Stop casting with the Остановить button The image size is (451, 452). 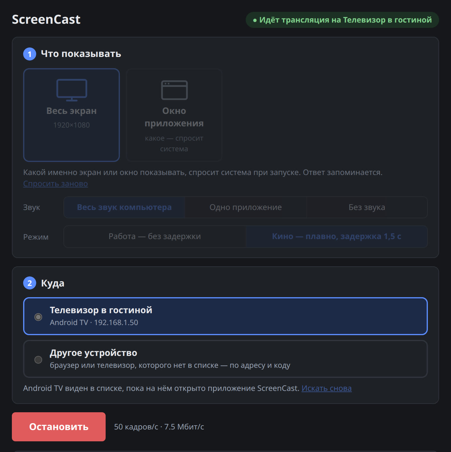59,427
